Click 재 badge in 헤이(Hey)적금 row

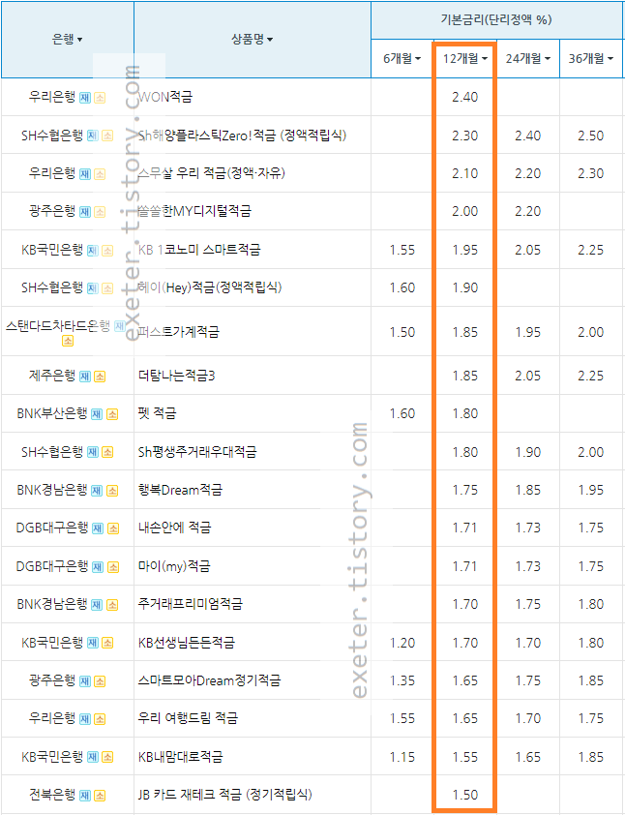pyautogui.click(x=93, y=288)
